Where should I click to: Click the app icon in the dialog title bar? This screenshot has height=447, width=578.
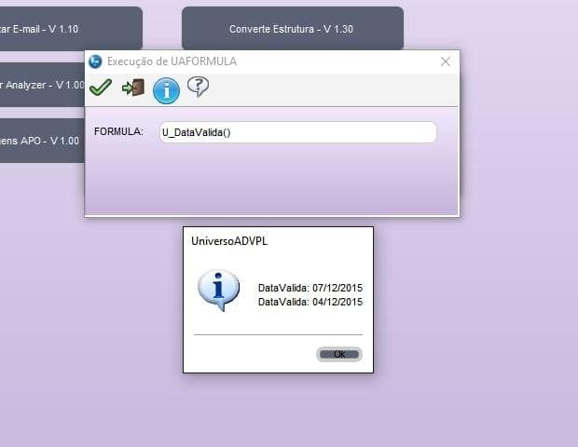point(95,61)
